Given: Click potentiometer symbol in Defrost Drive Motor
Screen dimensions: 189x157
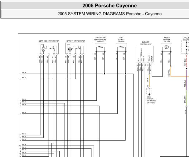Looking at the screenshot, I should tap(81, 48).
